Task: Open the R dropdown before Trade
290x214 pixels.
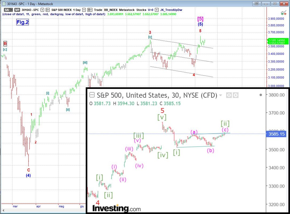Action: tap(90, 10)
